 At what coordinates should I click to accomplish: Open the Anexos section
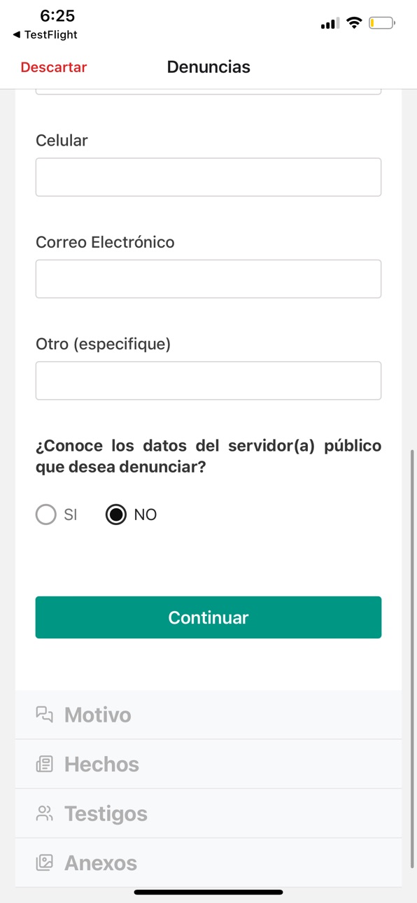(x=208, y=863)
